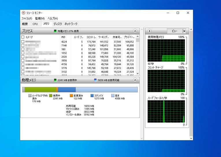Screen dimensions: 221x157
Task: Collapse the graph pane with arrow button
Action: pos(149,31)
